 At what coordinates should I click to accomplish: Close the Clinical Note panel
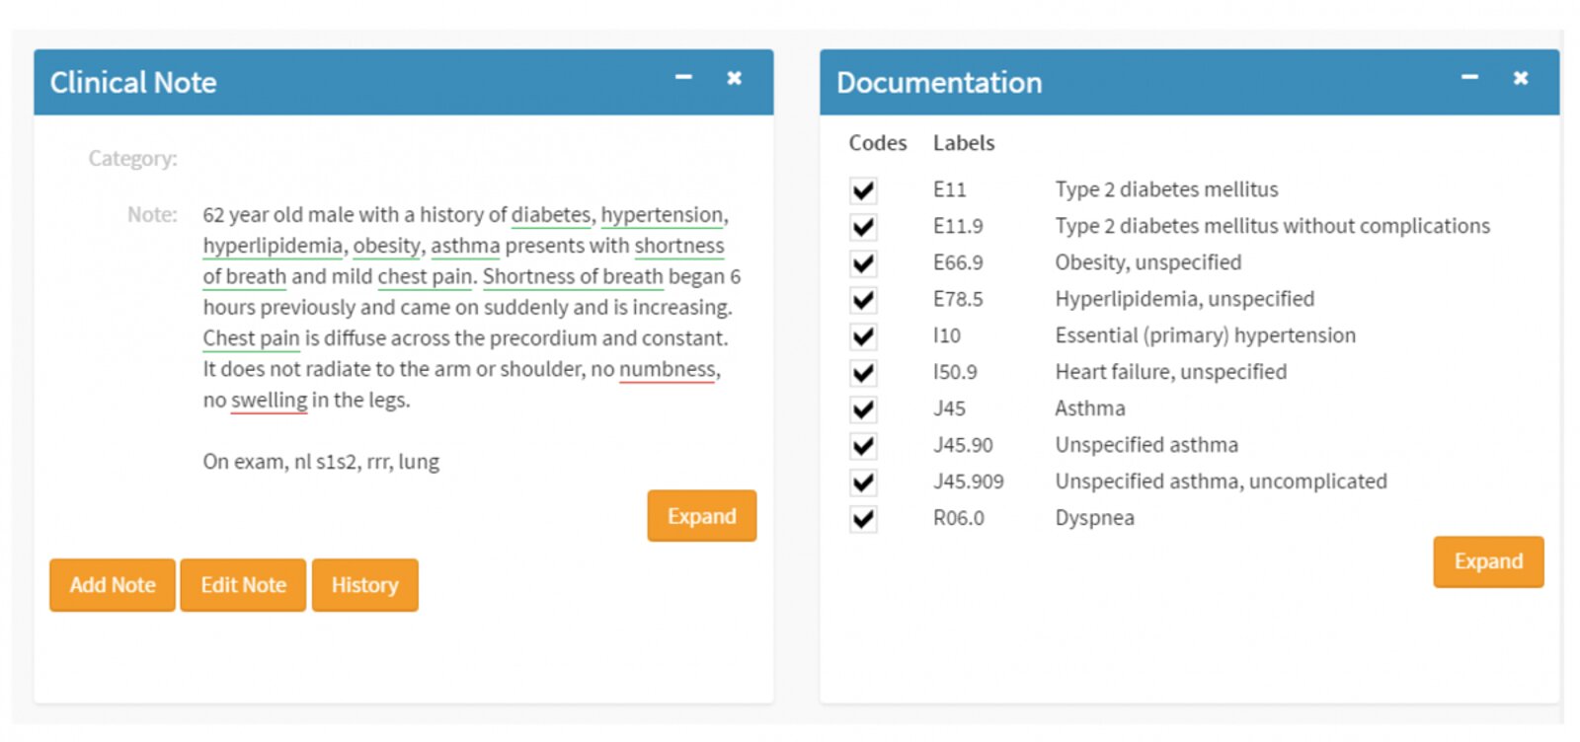click(734, 78)
